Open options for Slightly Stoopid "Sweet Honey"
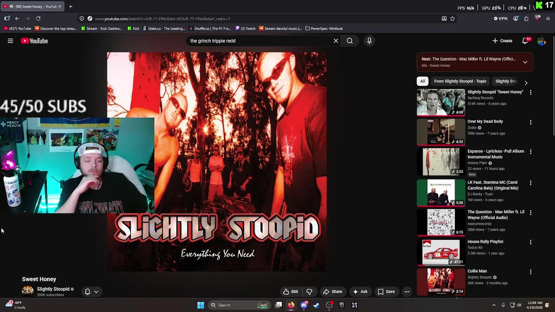 point(530,92)
